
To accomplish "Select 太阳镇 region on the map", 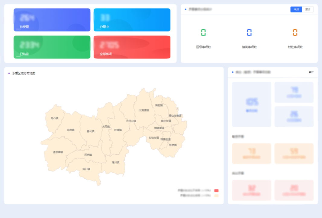I will [x=106, y=127].
